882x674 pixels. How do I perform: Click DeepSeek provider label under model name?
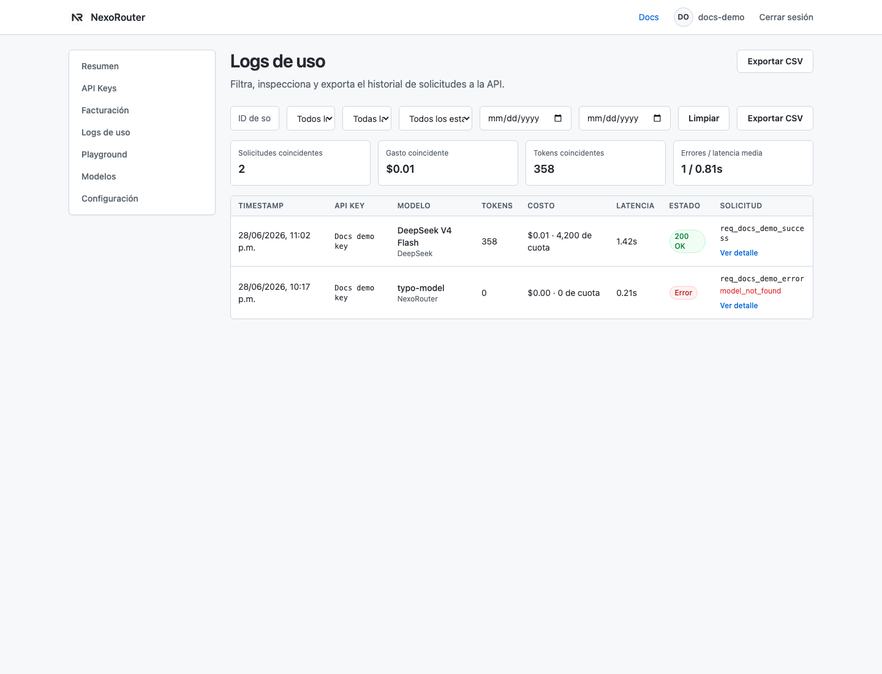(x=415, y=254)
